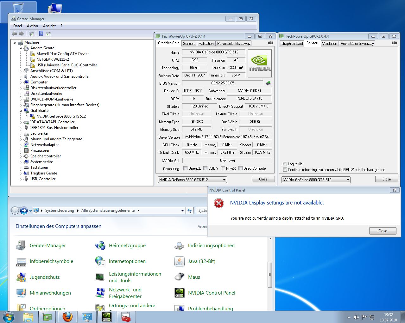Click the clock in system tray
Screen dimensions: 405x323
click(388, 317)
